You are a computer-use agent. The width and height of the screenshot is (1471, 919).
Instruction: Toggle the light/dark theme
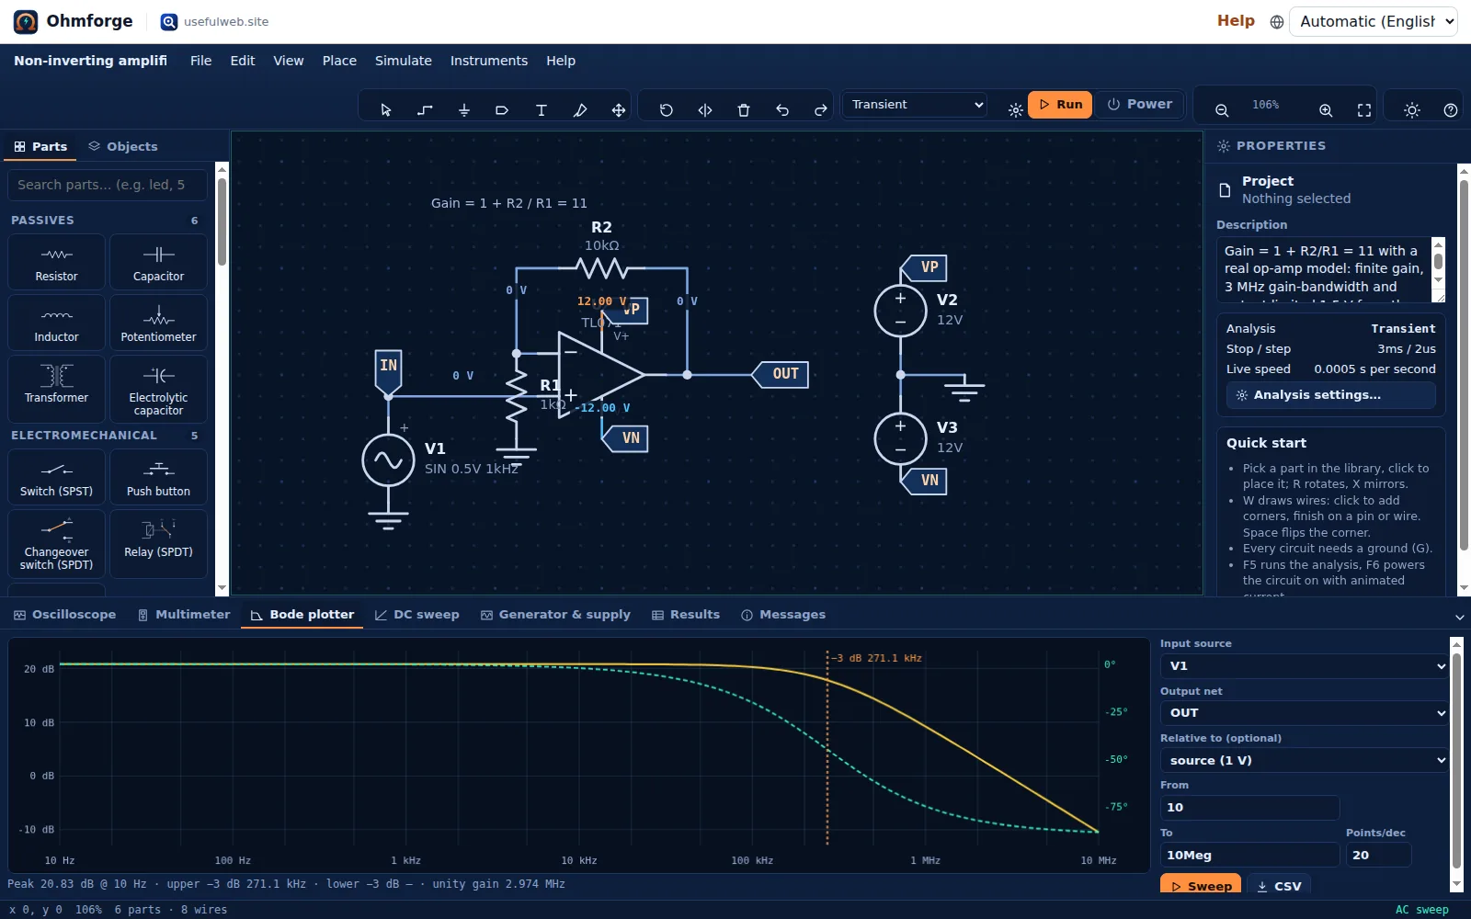click(x=1412, y=110)
